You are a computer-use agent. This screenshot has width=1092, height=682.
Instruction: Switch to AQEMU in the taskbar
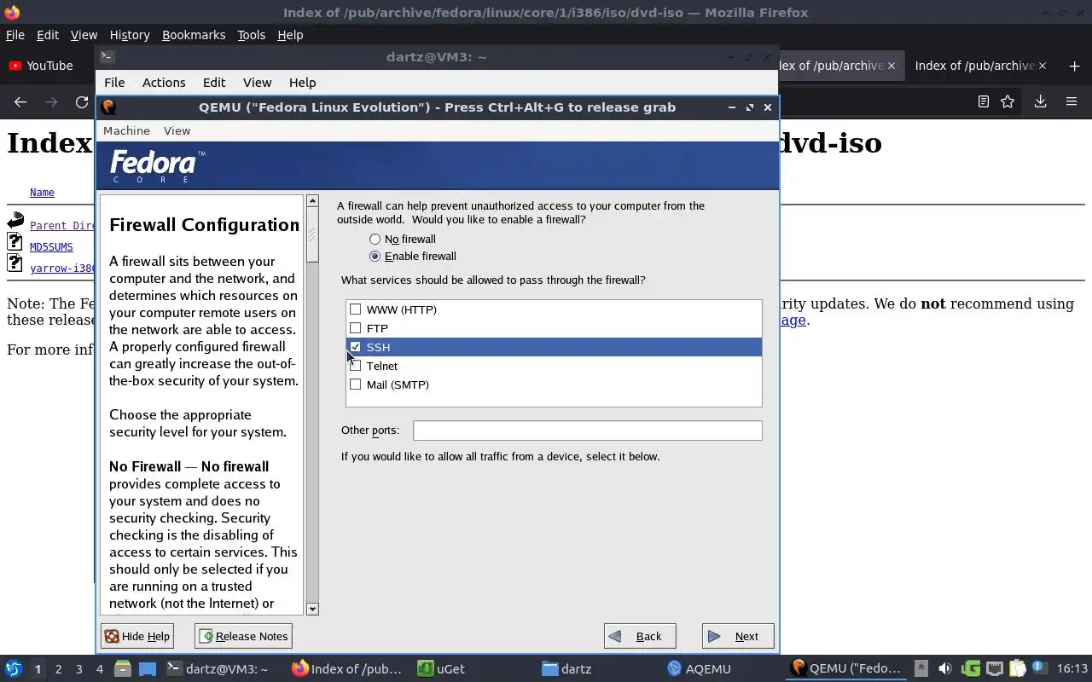click(700, 668)
